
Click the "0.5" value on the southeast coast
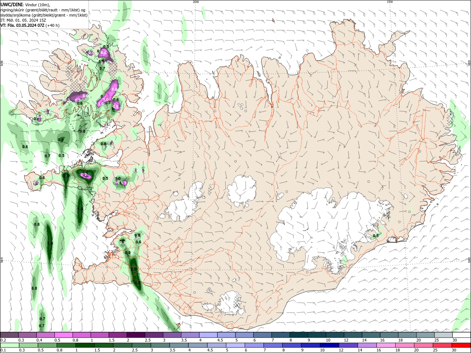click(x=376, y=236)
